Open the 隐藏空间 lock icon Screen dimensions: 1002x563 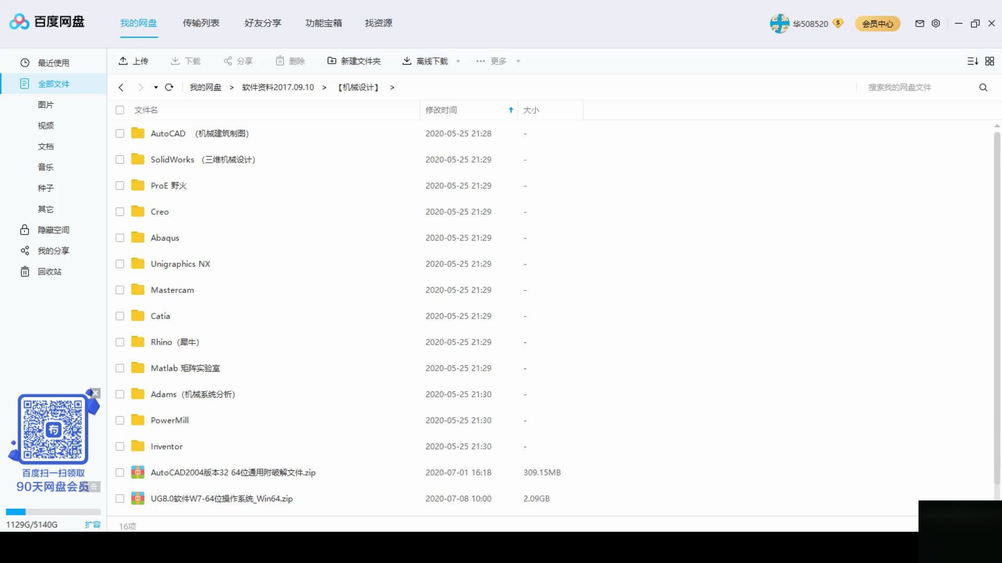click(x=25, y=230)
